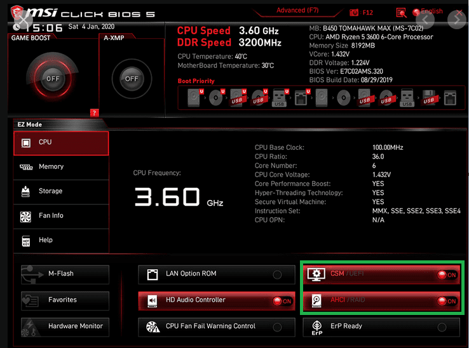Open the Storage tab
This screenshot has height=348, width=469.
[61, 192]
